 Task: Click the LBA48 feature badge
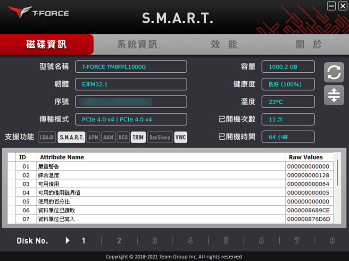[47, 137]
